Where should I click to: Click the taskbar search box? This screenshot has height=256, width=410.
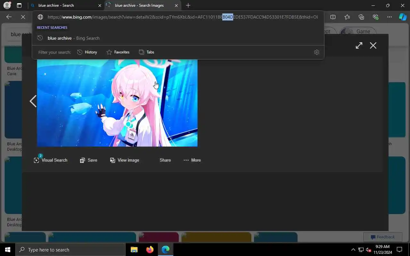70,250
